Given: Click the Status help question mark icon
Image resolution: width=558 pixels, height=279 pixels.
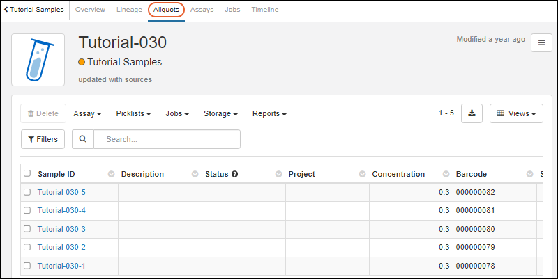Looking at the screenshot, I should coord(235,174).
